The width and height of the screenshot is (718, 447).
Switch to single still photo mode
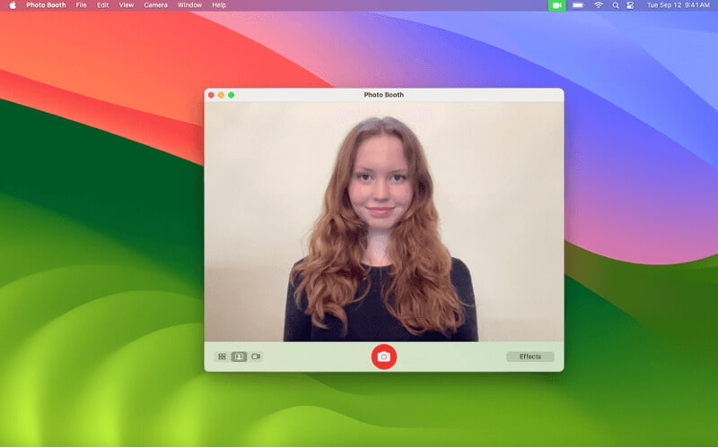[239, 357]
